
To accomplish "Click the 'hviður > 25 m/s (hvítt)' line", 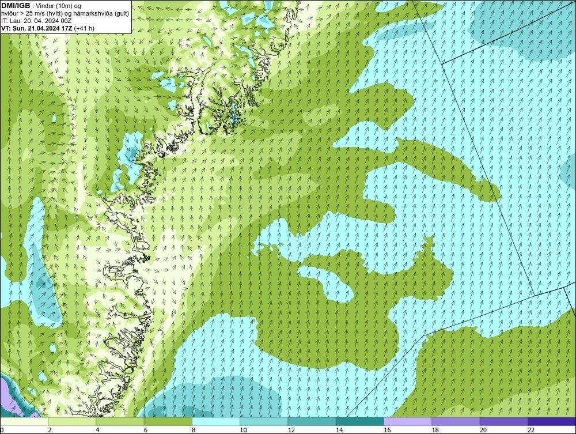I will pos(32,13).
